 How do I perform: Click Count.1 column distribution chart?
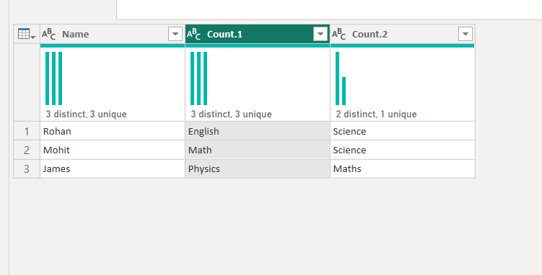click(198, 78)
